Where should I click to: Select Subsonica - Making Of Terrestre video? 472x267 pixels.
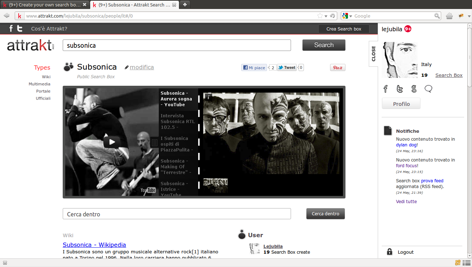click(x=178, y=167)
